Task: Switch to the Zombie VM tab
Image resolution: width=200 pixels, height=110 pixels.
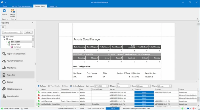Action: coord(53,6)
